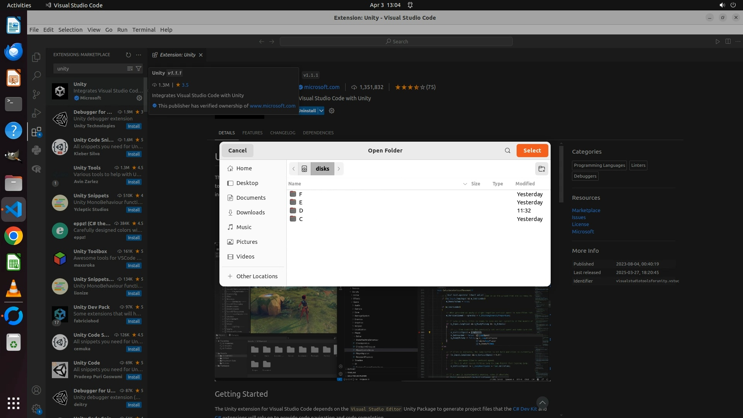Screen dimensions: 743x418
Task: Open the Marketplace resource link
Action: [x=586, y=210]
